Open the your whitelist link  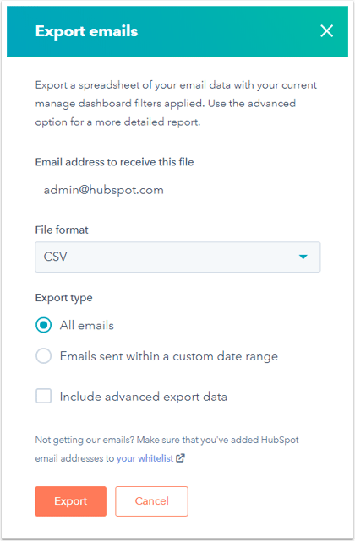pyautogui.click(x=145, y=458)
